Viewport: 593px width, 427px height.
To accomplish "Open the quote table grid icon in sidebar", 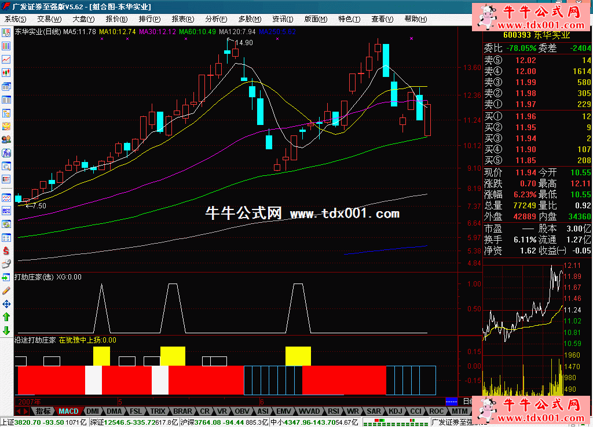I will tap(6, 46).
